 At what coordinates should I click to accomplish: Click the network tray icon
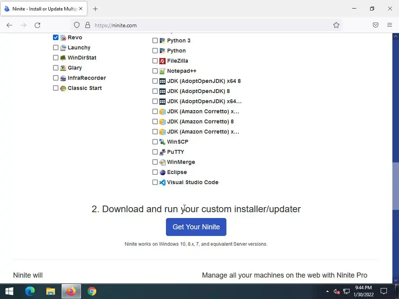[346, 291]
